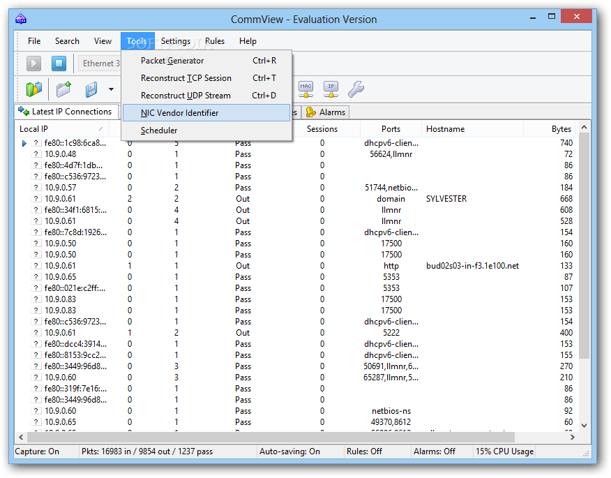Open the Rules menu

[215, 41]
